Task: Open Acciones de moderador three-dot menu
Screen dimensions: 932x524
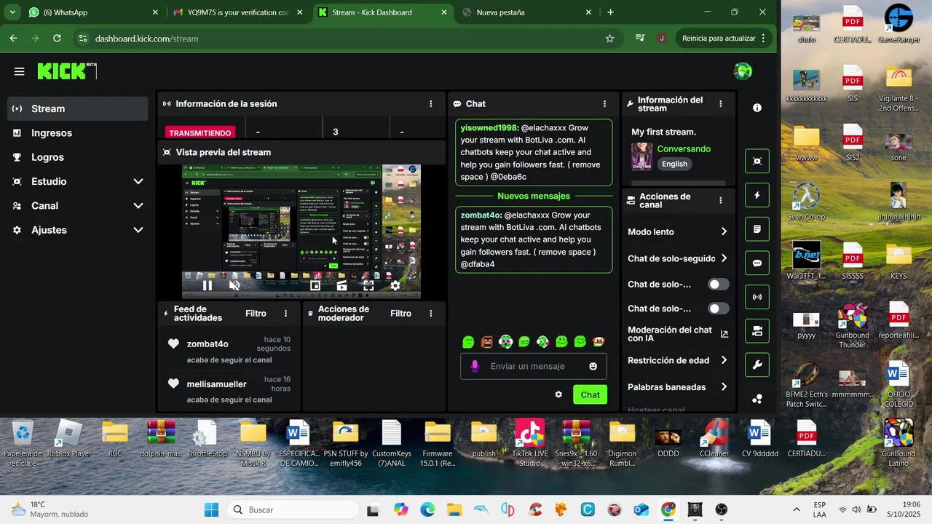Action: click(431, 314)
